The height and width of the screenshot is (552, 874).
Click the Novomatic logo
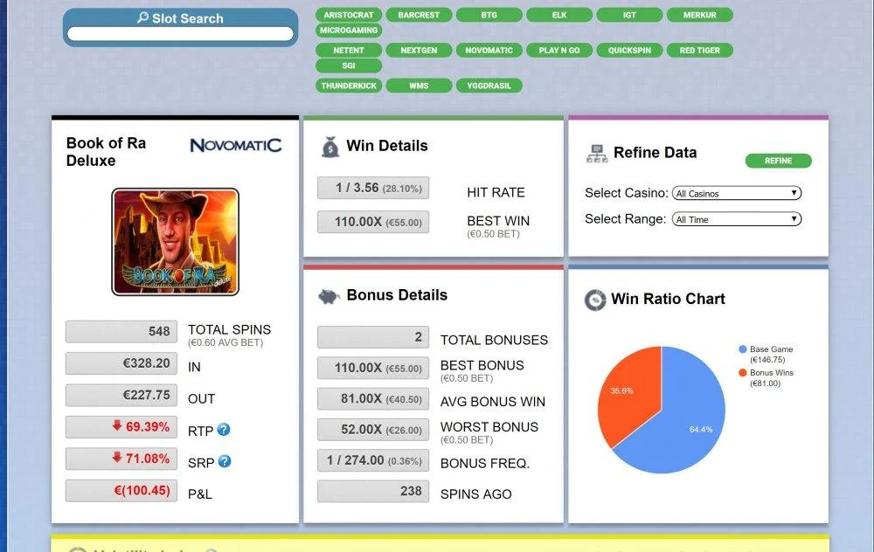[236, 145]
